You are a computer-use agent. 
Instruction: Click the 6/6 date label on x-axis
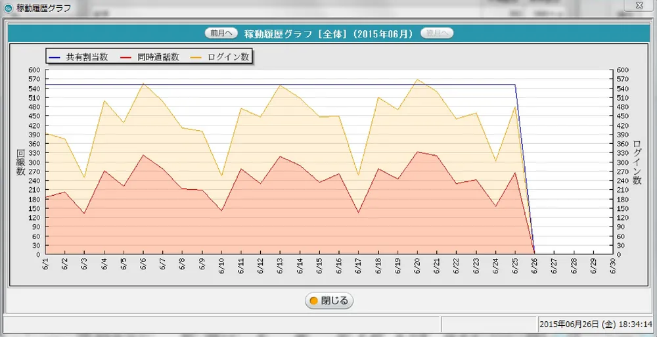pos(143,266)
